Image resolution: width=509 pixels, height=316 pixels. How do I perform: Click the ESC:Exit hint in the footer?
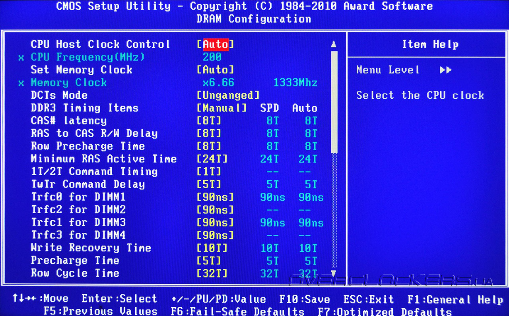pos(369,299)
